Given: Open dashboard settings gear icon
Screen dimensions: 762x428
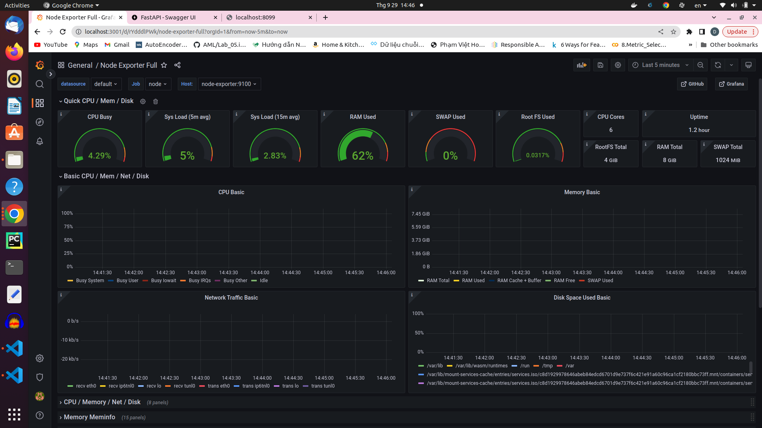Looking at the screenshot, I should (x=618, y=65).
